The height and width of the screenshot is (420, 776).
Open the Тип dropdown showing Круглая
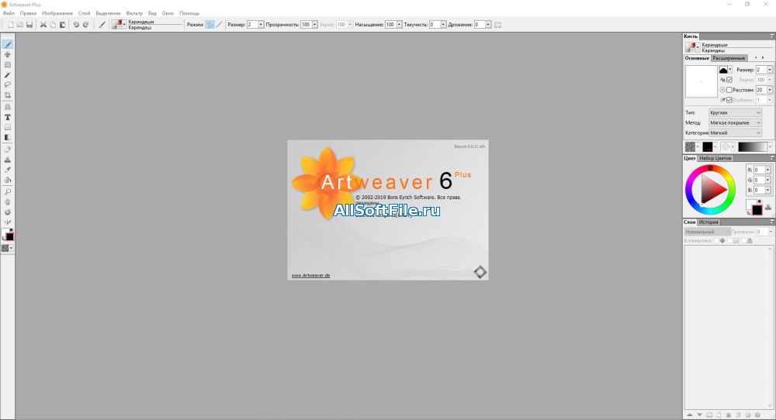(736, 112)
